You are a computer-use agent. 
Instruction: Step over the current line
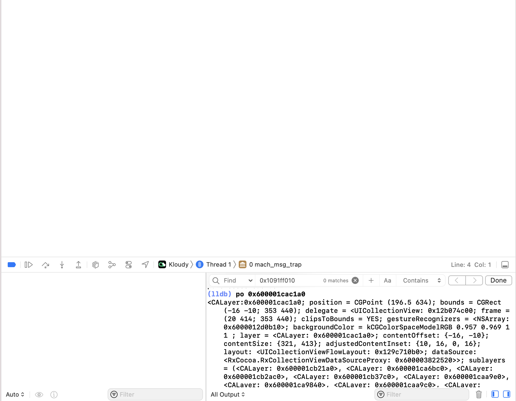(x=45, y=265)
